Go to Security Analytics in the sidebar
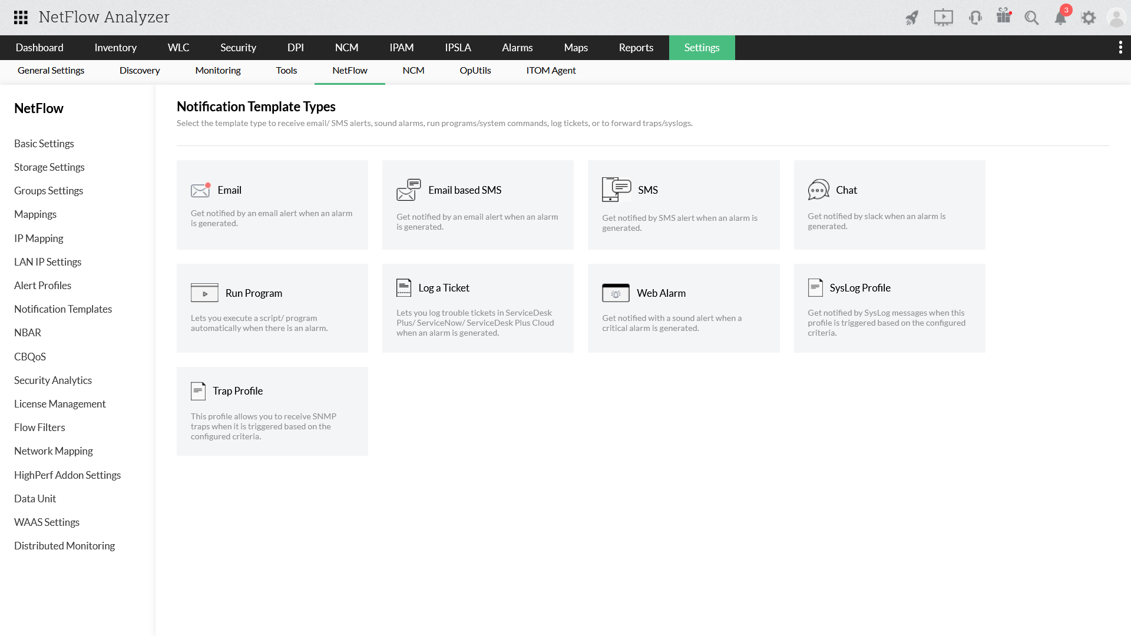The width and height of the screenshot is (1131, 636). (53, 380)
